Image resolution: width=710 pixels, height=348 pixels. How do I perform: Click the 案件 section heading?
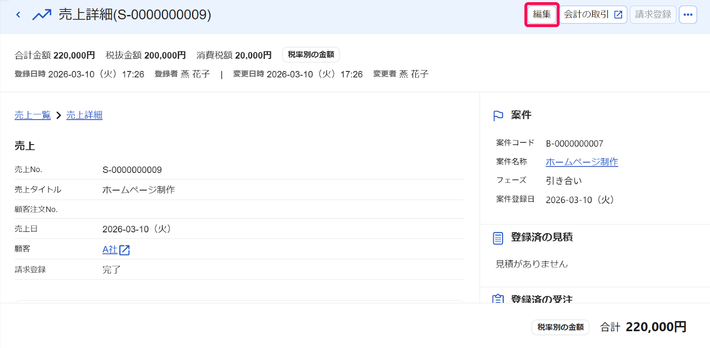coord(521,115)
